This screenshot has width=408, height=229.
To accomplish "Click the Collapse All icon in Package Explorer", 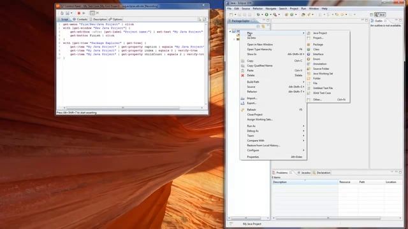I will pos(258,26).
